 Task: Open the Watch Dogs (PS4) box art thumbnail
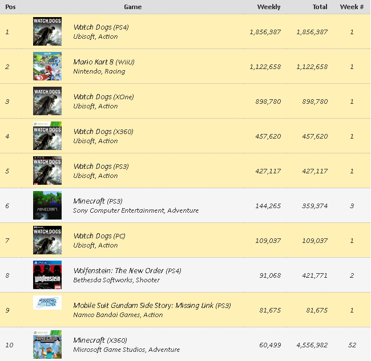[x=47, y=31]
